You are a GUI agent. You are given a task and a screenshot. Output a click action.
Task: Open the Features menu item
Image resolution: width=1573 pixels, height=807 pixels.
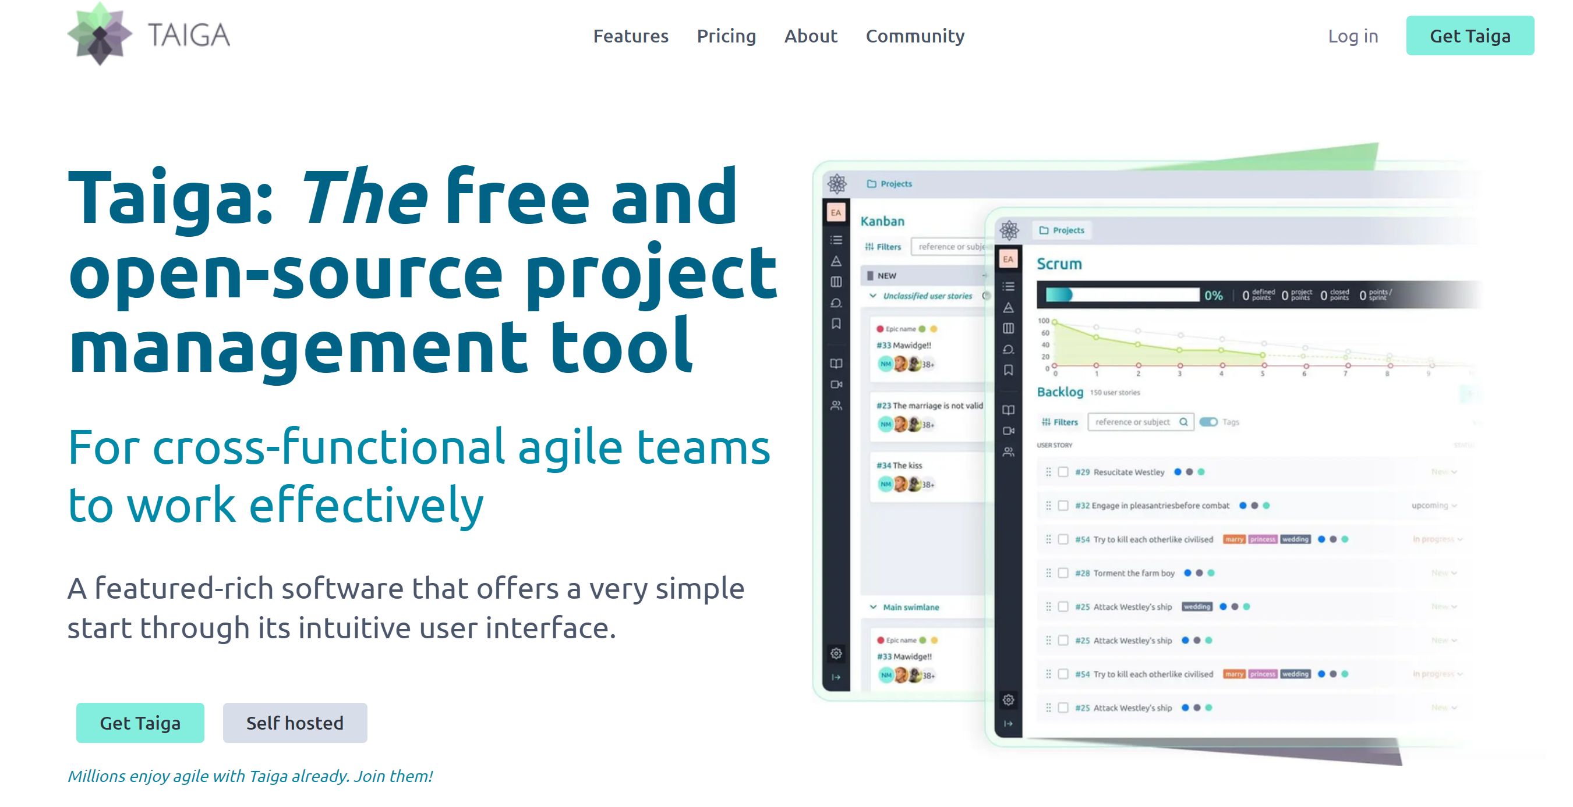tap(630, 36)
